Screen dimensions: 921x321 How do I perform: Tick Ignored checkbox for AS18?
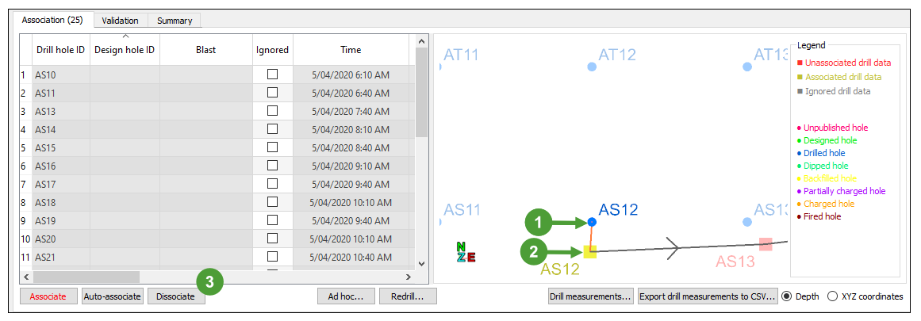273,202
